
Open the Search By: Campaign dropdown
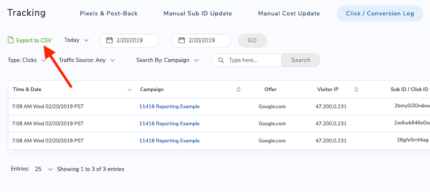click(x=167, y=60)
